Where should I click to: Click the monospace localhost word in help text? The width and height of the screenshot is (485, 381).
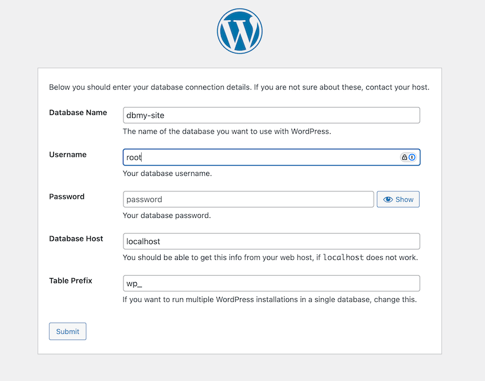pyautogui.click(x=343, y=257)
